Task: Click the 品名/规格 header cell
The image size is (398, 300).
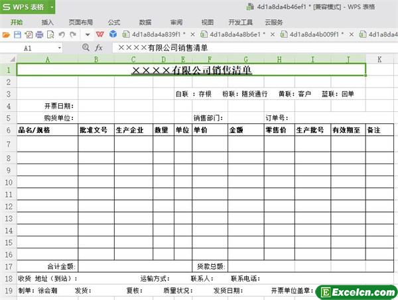Action: click(x=48, y=130)
